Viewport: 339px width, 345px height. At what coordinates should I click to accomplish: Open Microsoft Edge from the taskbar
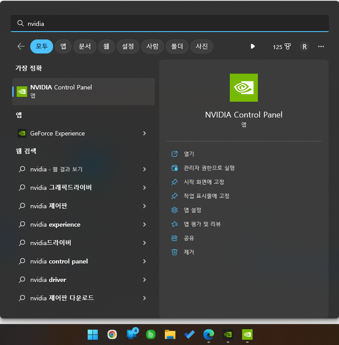(209, 334)
